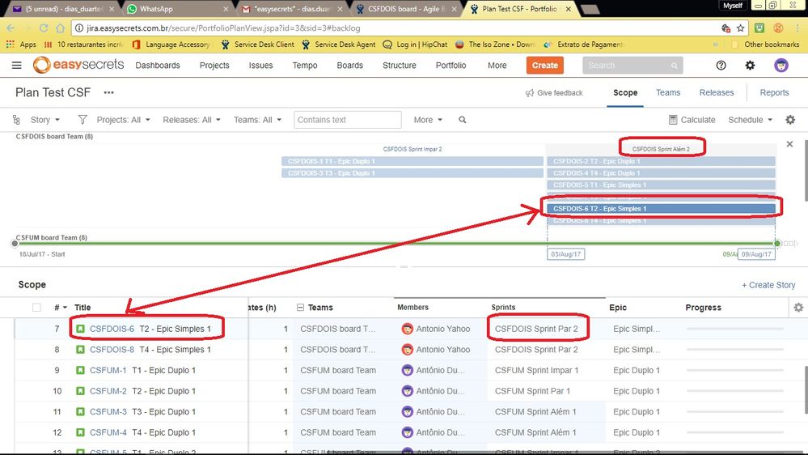The image size is (808, 455).
Task: Open issue link CSFDOIS-6
Action: pyautogui.click(x=112, y=329)
